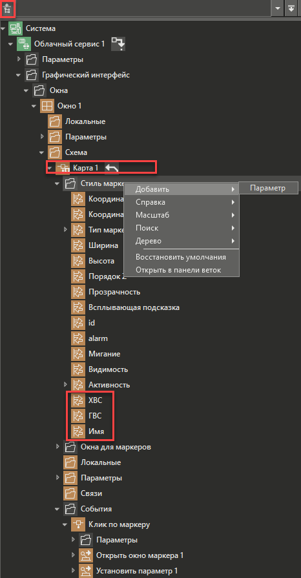Collapse the Графический интерфейс branch
Image resolution: width=301 pixels, height=578 pixels.
click(x=18, y=75)
